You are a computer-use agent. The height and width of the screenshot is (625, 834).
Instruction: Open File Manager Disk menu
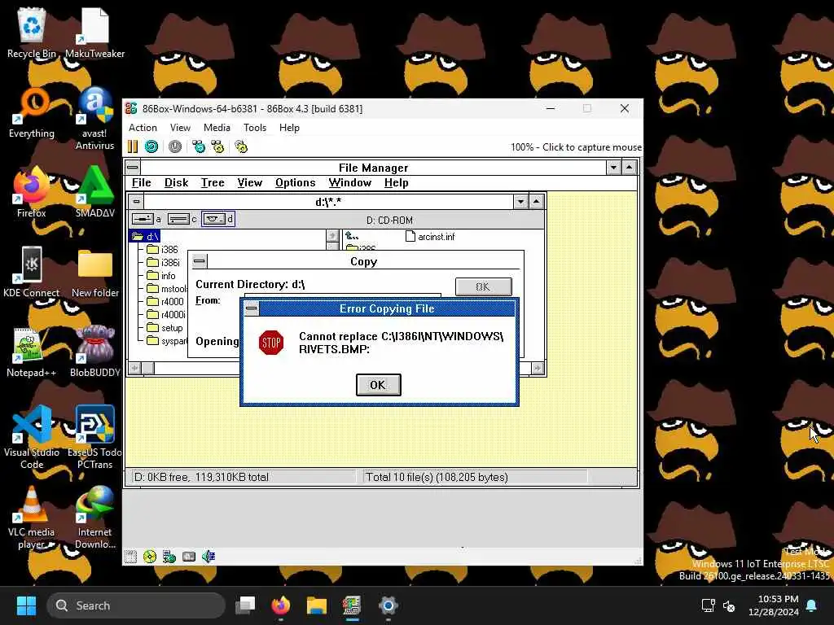176,183
